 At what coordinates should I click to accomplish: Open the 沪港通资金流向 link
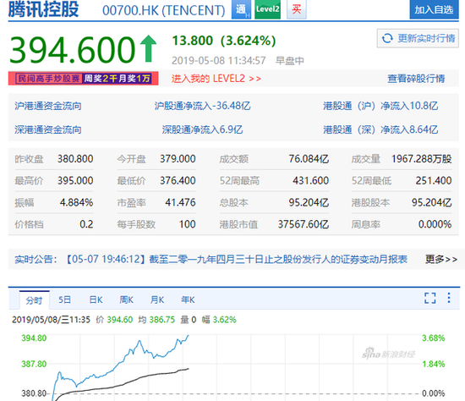click(48, 106)
